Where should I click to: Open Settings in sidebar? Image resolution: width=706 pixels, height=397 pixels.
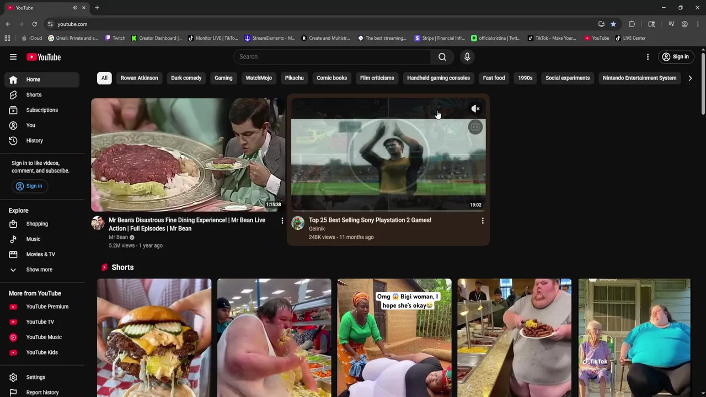coord(42,377)
